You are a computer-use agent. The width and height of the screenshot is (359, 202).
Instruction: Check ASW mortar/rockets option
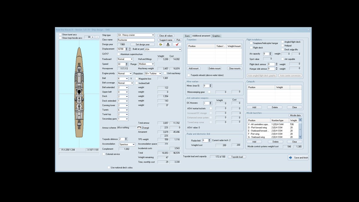pyautogui.click(x=211, y=108)
